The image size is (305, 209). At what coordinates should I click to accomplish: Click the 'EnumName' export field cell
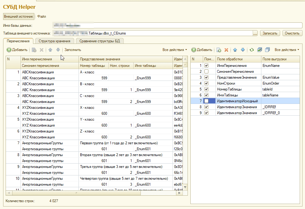coord(280,66)
